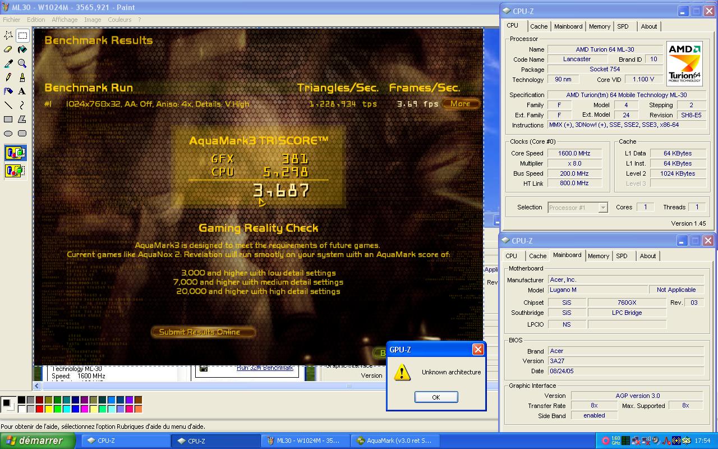Click the 1.60 GHz CPU speed tray icon
This screenshot has height=449, width=718.
(x=615, y=441)
